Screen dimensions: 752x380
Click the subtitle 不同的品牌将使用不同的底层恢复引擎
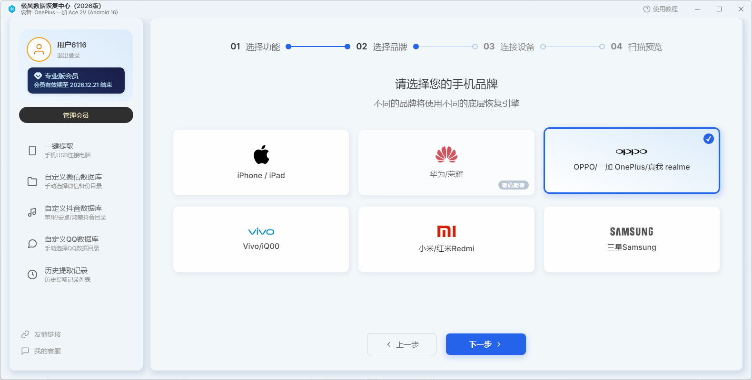click(446, 104)
